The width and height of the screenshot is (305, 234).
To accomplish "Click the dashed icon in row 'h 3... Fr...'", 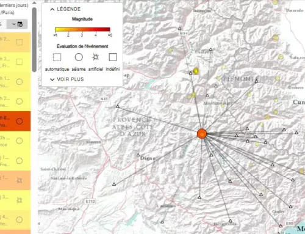I will tap(20, 62).
